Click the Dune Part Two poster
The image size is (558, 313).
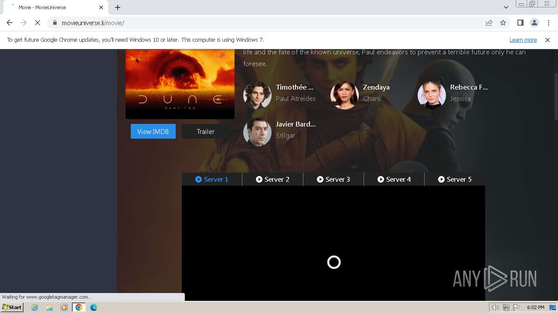pos(180,84)
